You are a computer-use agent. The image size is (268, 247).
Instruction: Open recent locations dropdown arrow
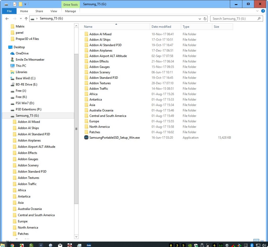pyautogui.click(x=21, y=19)
